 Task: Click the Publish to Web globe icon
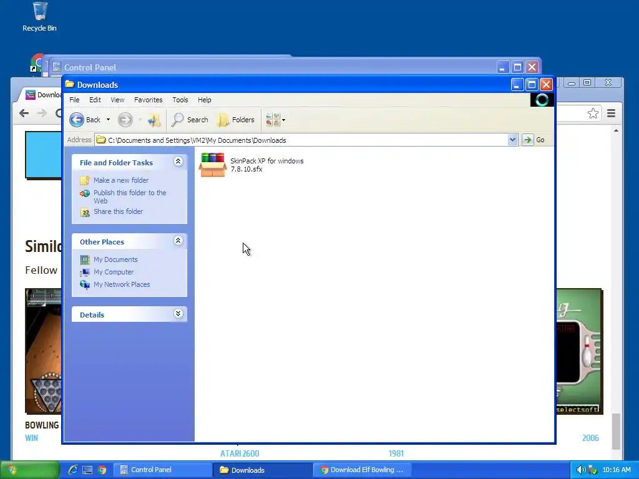tap(85, 193)
